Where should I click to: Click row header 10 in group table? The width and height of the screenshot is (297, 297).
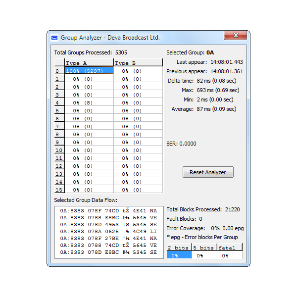coord(59,150)
